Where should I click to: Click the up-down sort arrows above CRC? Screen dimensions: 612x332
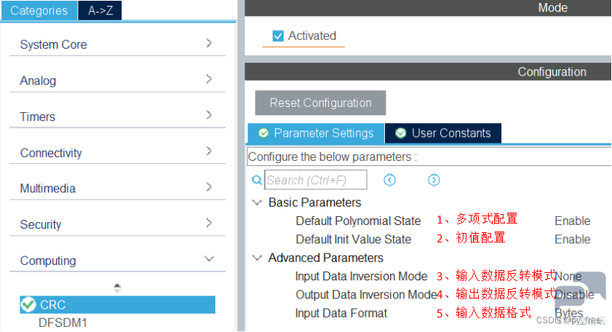tap(117, 288)
